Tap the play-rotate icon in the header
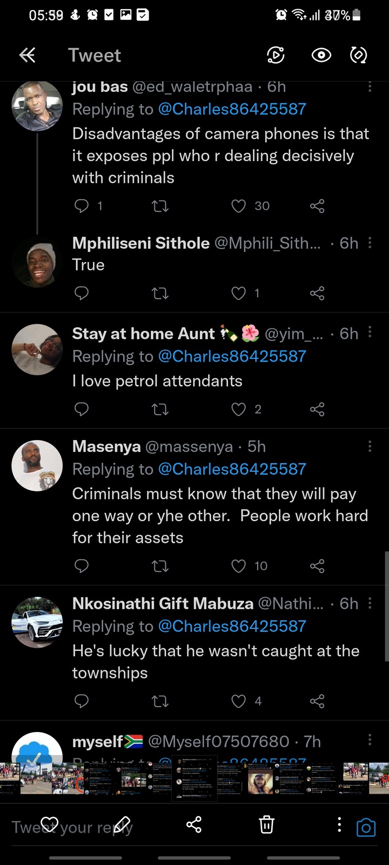The width and height of the screenshot is (389, 865). (x=276, y=55)
